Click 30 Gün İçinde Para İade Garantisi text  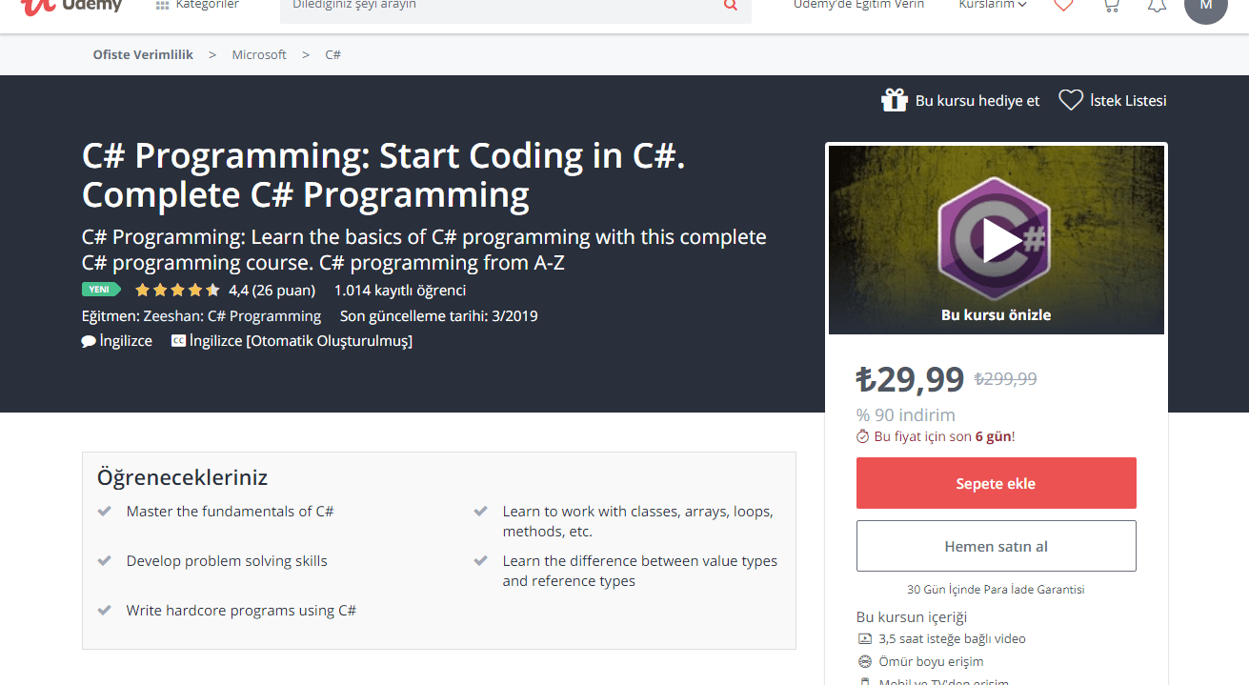(x=996, y=590)
